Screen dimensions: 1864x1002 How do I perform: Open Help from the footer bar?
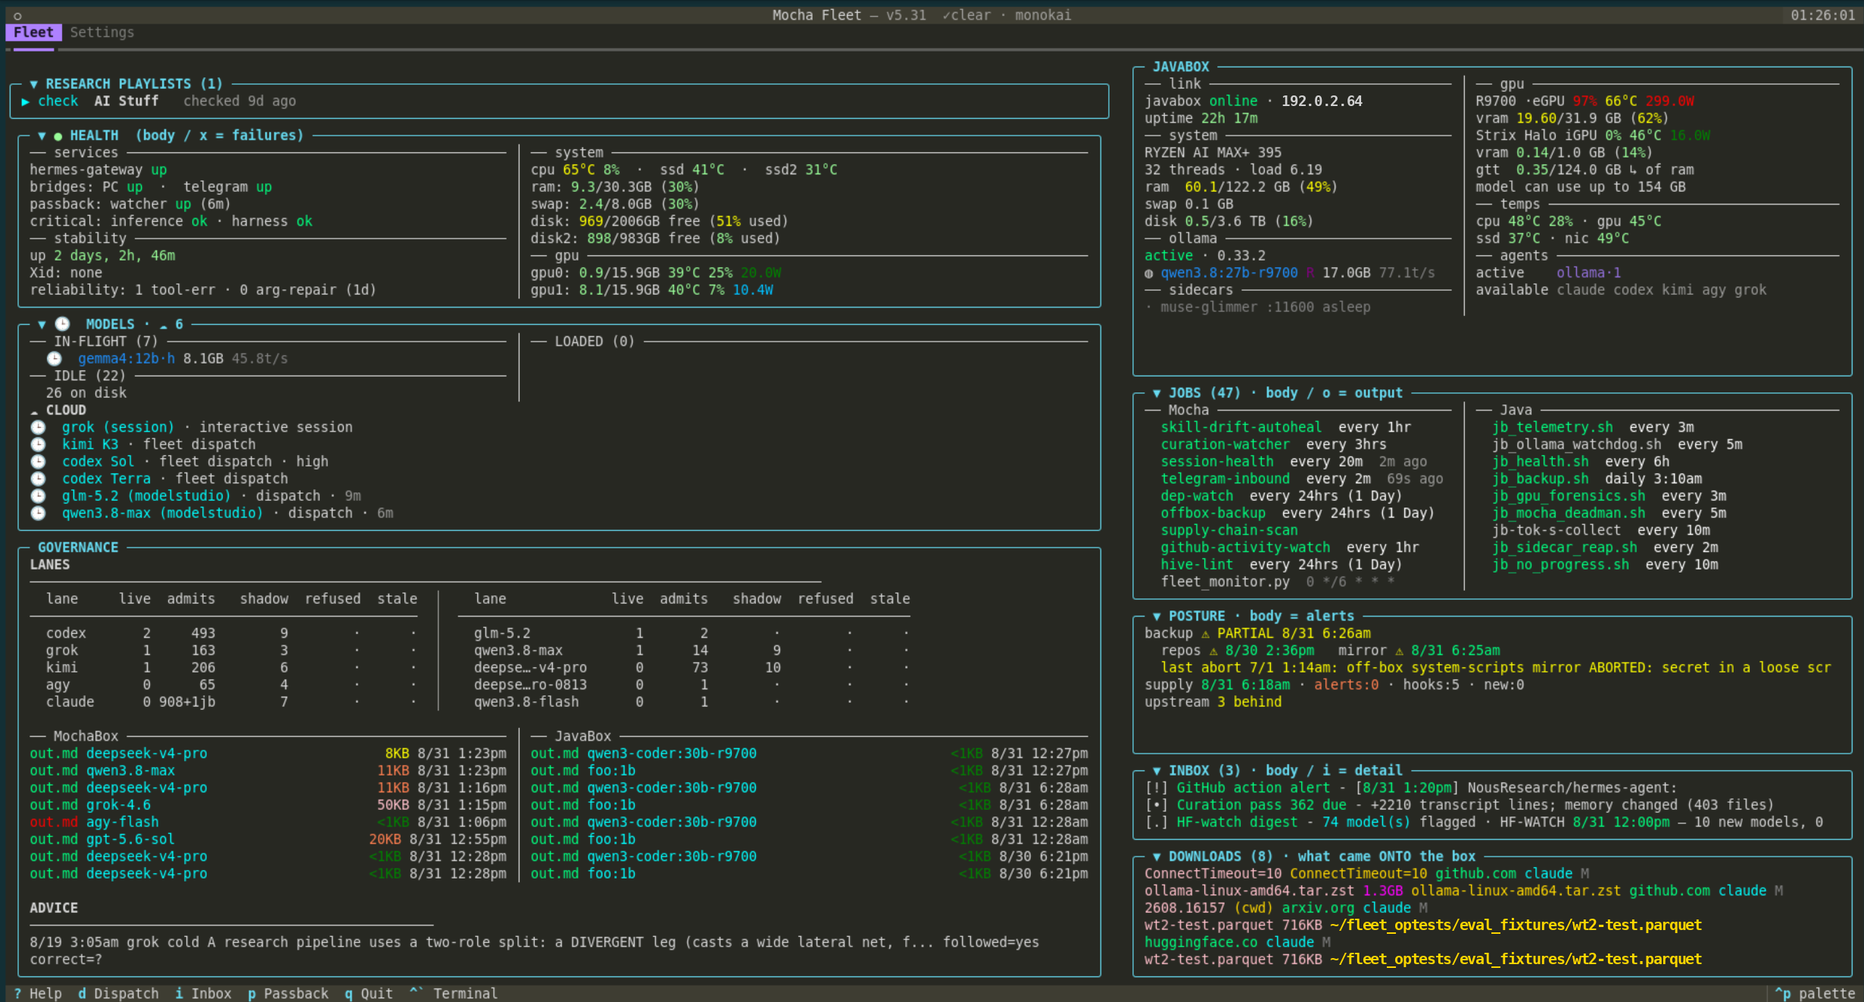click(38, 994)
